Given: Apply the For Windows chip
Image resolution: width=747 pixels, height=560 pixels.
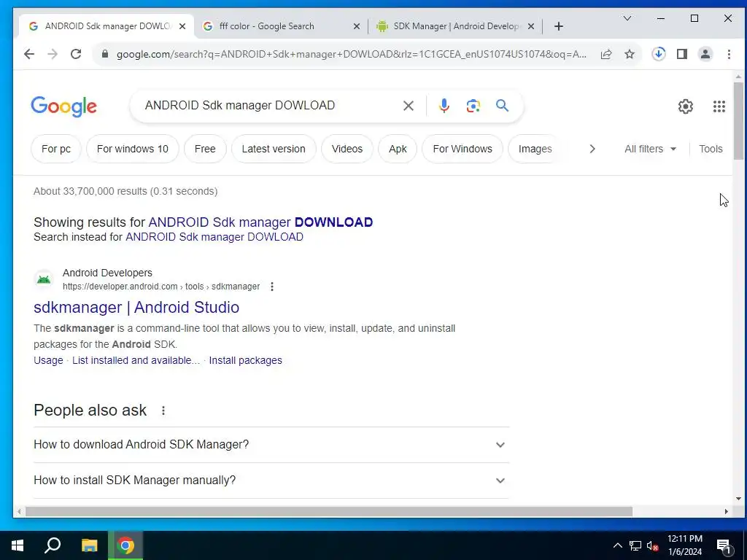Looking at the screenshot, I should [x=462, y=149].
